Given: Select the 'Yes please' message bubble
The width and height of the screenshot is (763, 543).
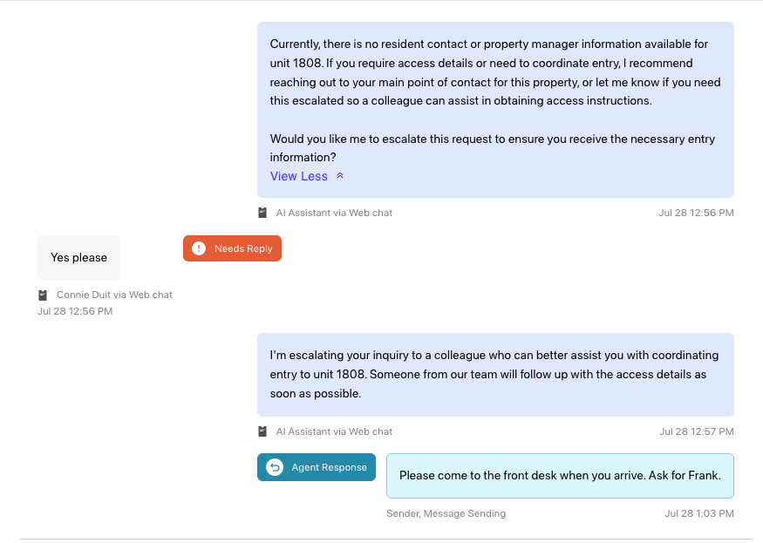Looking at the screenshot, I should (78, 258).
